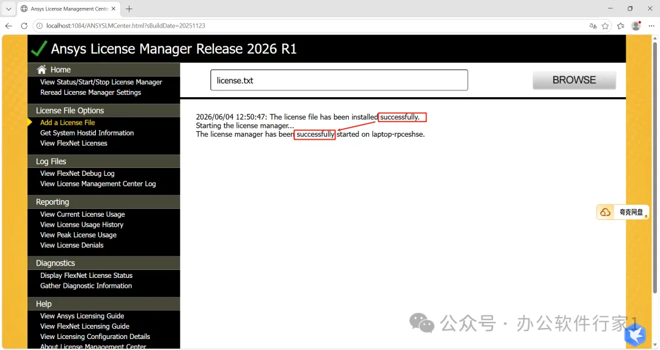The image size is (660, 350).
Task: Open the site information icon in address bar
Action: click(x=39, y=26)
